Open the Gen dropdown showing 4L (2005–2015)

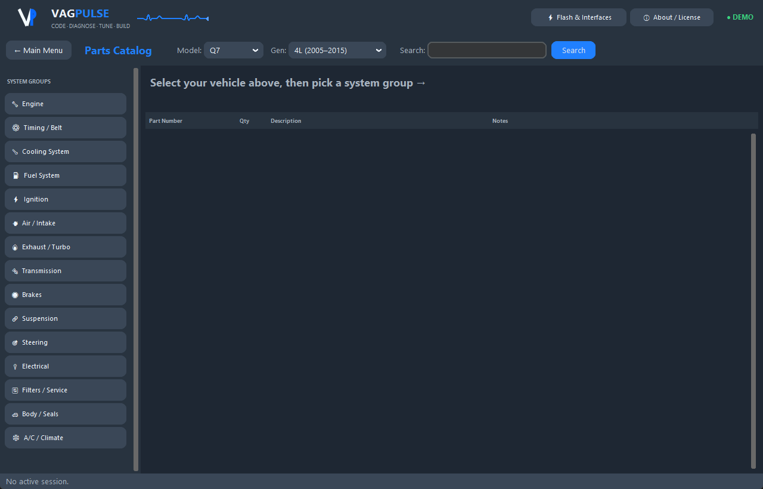(x=337, y=50)
